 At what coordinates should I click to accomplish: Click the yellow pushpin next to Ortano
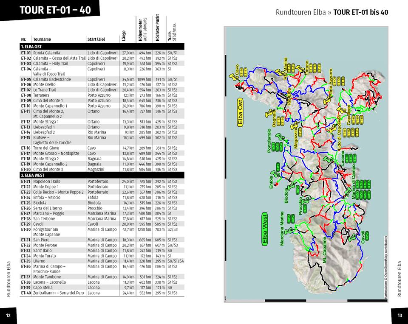tap(300, 69)
